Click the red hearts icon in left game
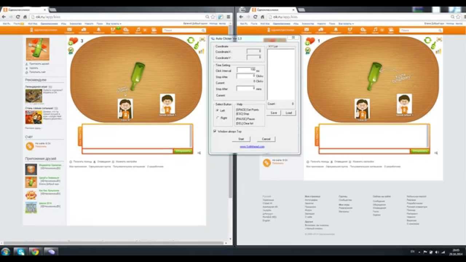Image resolution: width=466 pixels, height=262 pixels. 74,40
